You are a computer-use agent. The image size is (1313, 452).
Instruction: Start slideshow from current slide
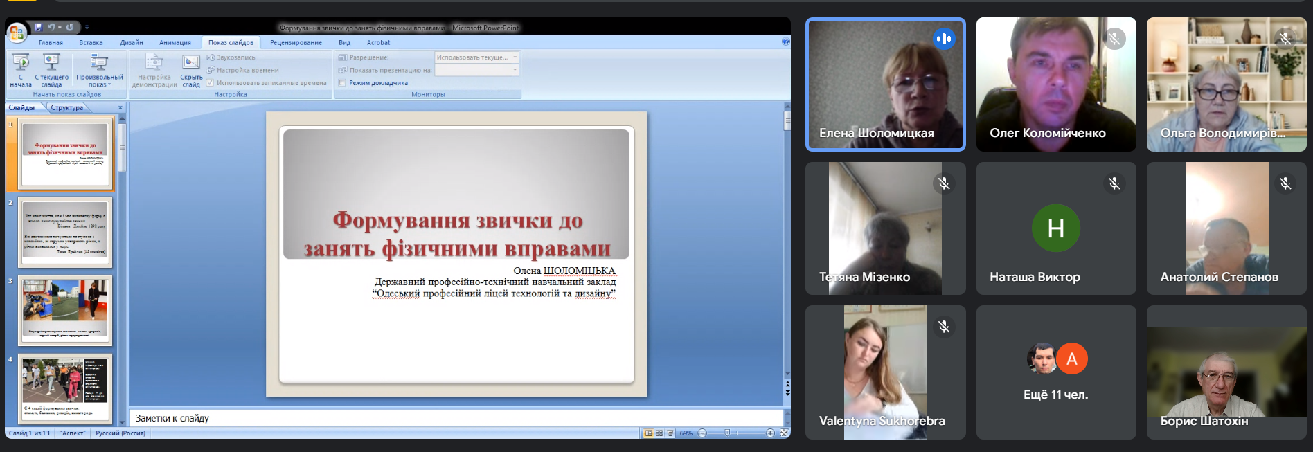pos(51,71)
